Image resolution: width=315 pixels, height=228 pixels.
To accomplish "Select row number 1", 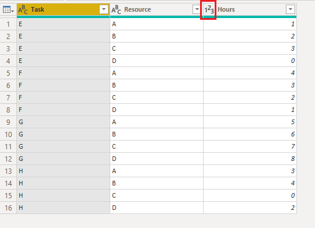I will 8,24.
